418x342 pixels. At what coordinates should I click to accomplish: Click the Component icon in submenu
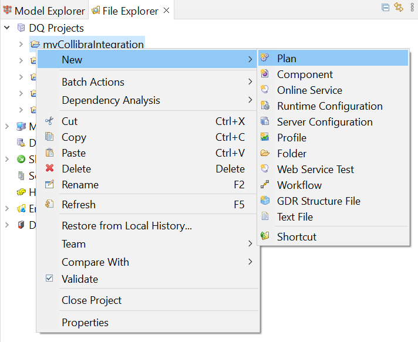265,75
